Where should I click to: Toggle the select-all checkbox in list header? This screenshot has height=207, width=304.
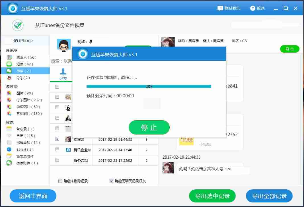[x=57, y=87]
